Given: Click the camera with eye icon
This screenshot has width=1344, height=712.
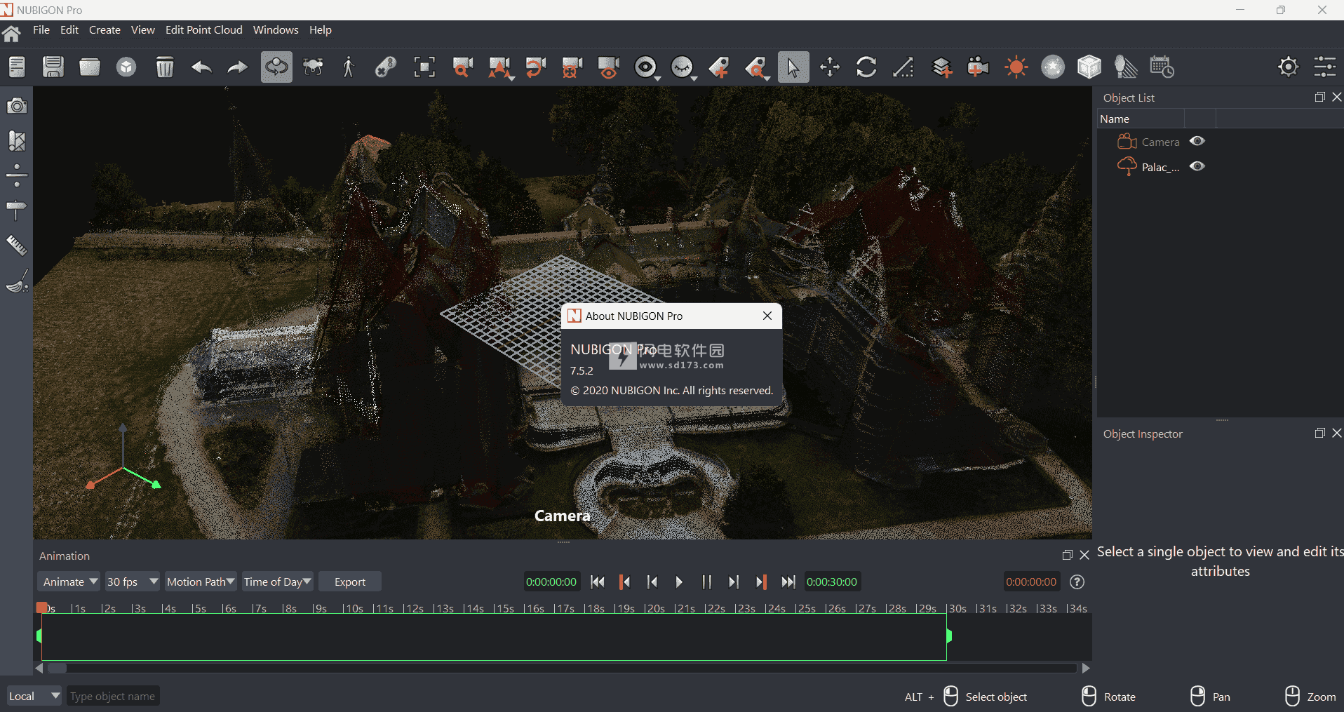Looking at the screenshot, I should [x=609, y=67].
